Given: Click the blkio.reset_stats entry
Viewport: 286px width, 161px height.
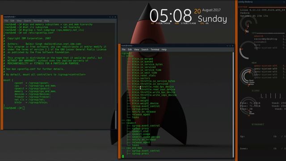Looking at the screenshot, I should [x=144, y=76].
